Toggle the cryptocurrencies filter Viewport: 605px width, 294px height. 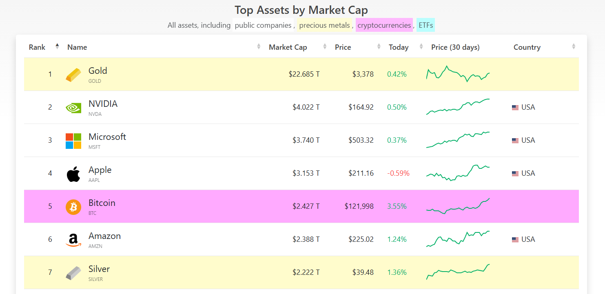384,25
